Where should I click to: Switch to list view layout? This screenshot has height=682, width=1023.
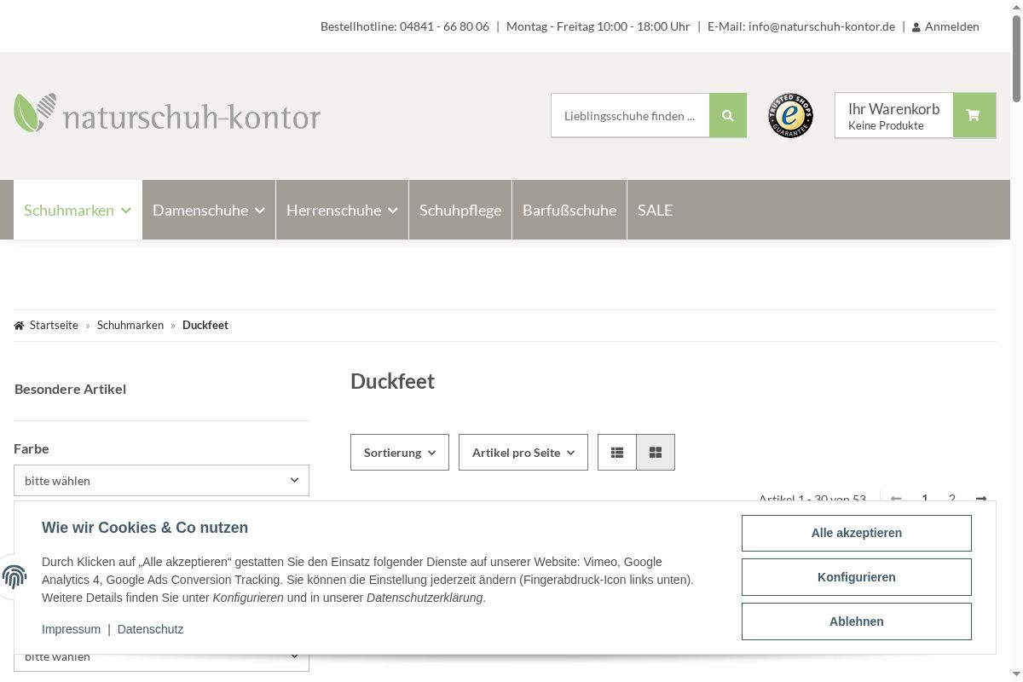pos(617,453)
